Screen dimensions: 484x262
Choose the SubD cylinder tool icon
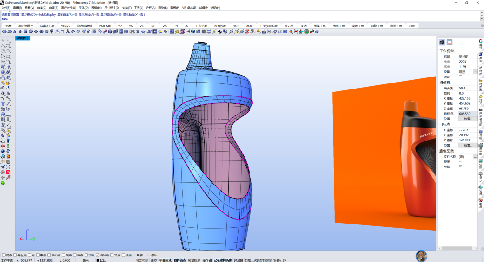coord(25,32)
